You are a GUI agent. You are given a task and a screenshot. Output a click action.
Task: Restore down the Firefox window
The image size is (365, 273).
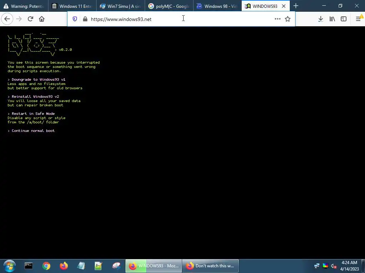tap(340, 6)
